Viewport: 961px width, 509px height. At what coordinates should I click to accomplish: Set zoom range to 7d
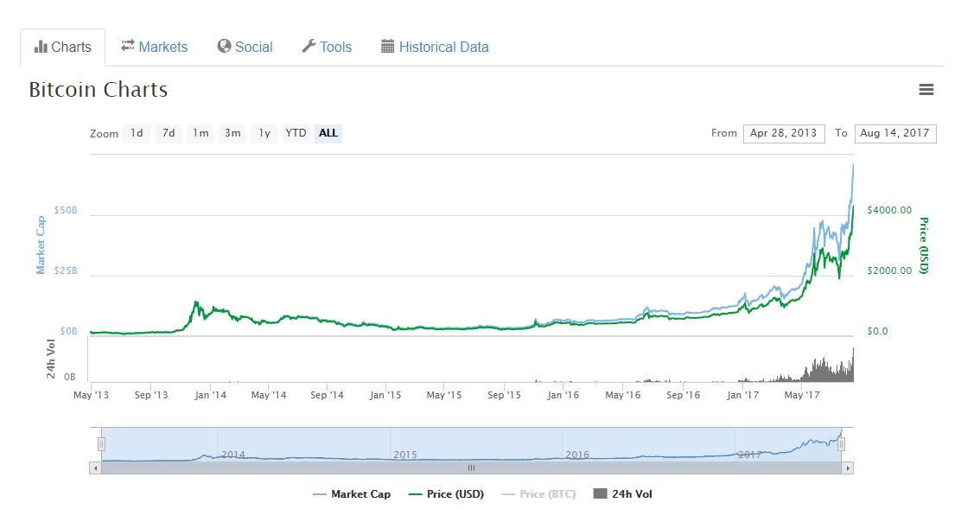coord(169,133)
